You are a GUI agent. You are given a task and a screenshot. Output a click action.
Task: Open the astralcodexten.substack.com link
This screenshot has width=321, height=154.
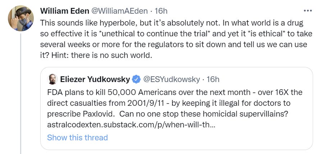click(131, 126)
